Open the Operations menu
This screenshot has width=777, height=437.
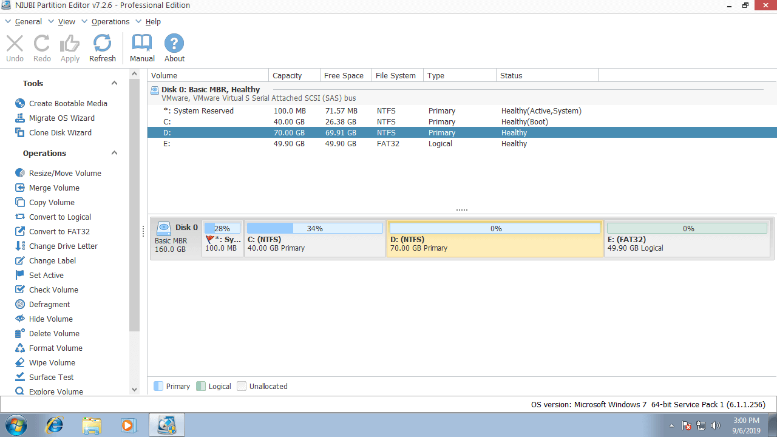[x=110, y=22]
